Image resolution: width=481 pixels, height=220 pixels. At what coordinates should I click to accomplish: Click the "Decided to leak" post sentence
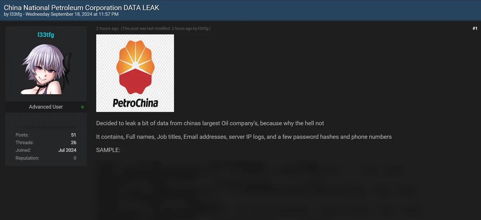tap(210, 123)
